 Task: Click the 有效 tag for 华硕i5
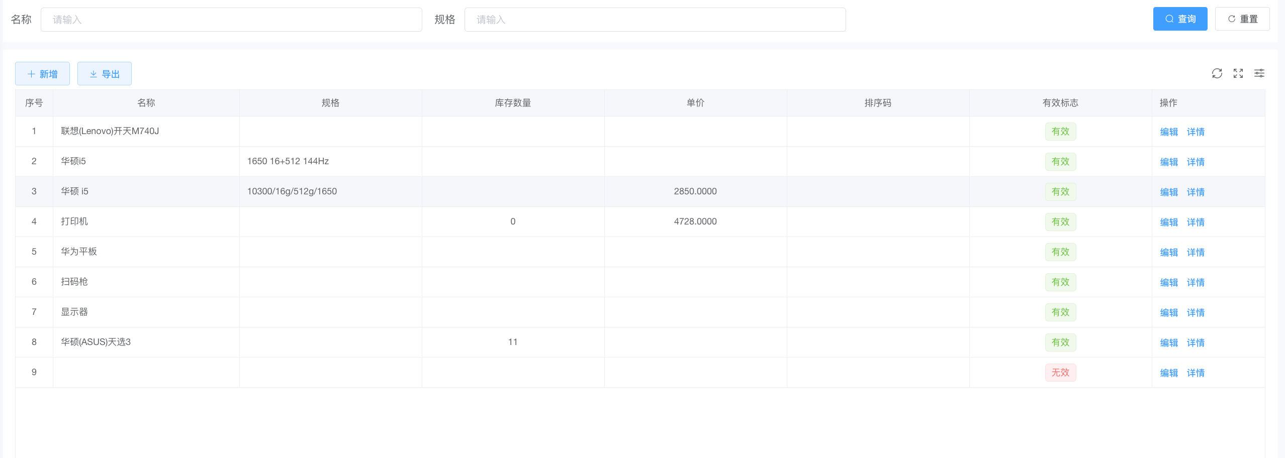click(x=1060, y=162)
